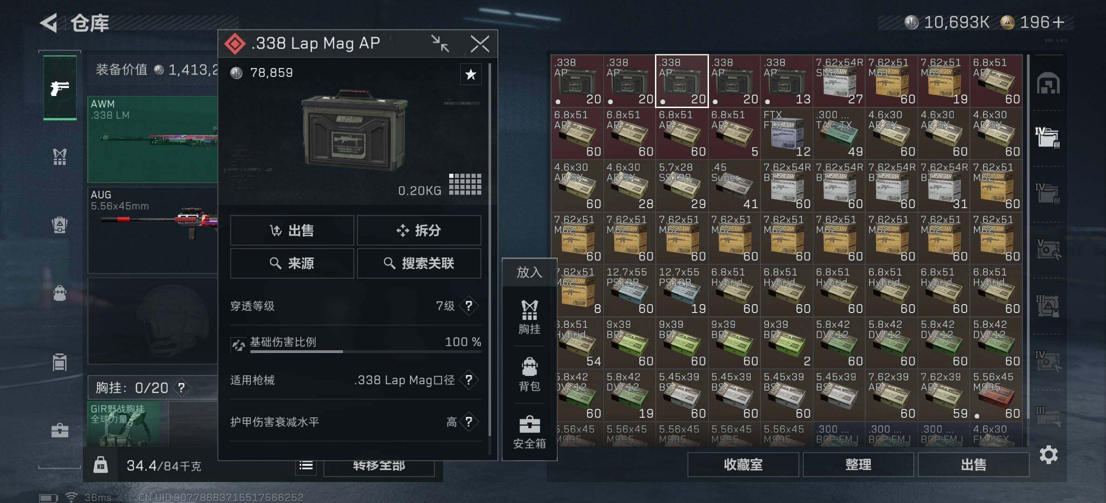Put the item into the 胸挂 chest rig
1106x503 pixels.
(x=529, y=317)
